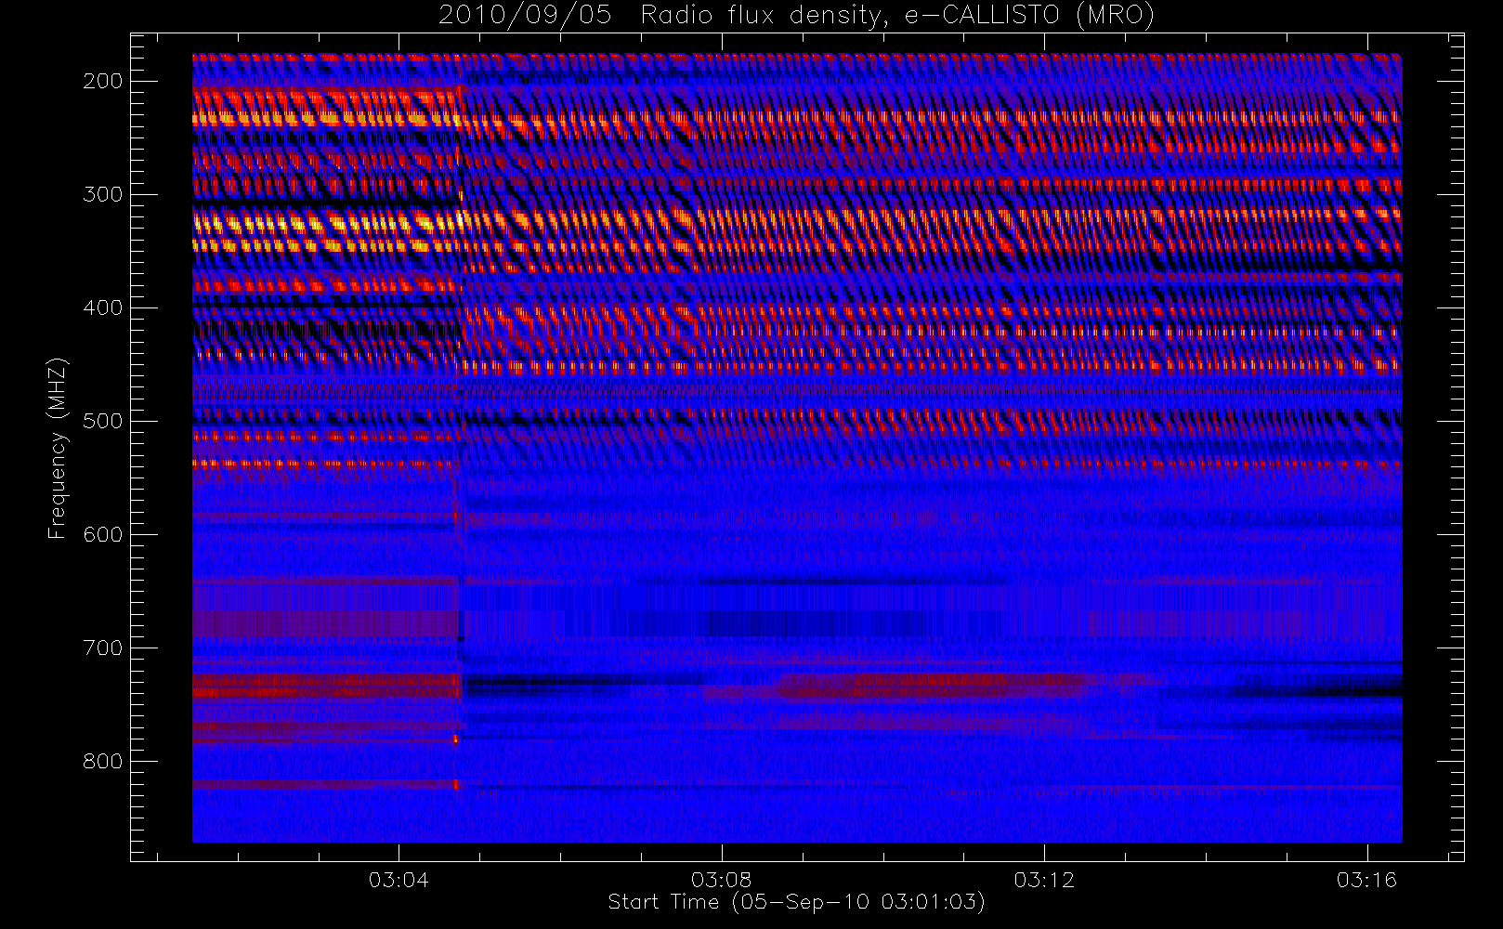This screenshot has width=1503, height=929.
Task: Click the 'Start Time (05-Sep-10 03:01:03)' x-axis label
Action: [796, 902]
